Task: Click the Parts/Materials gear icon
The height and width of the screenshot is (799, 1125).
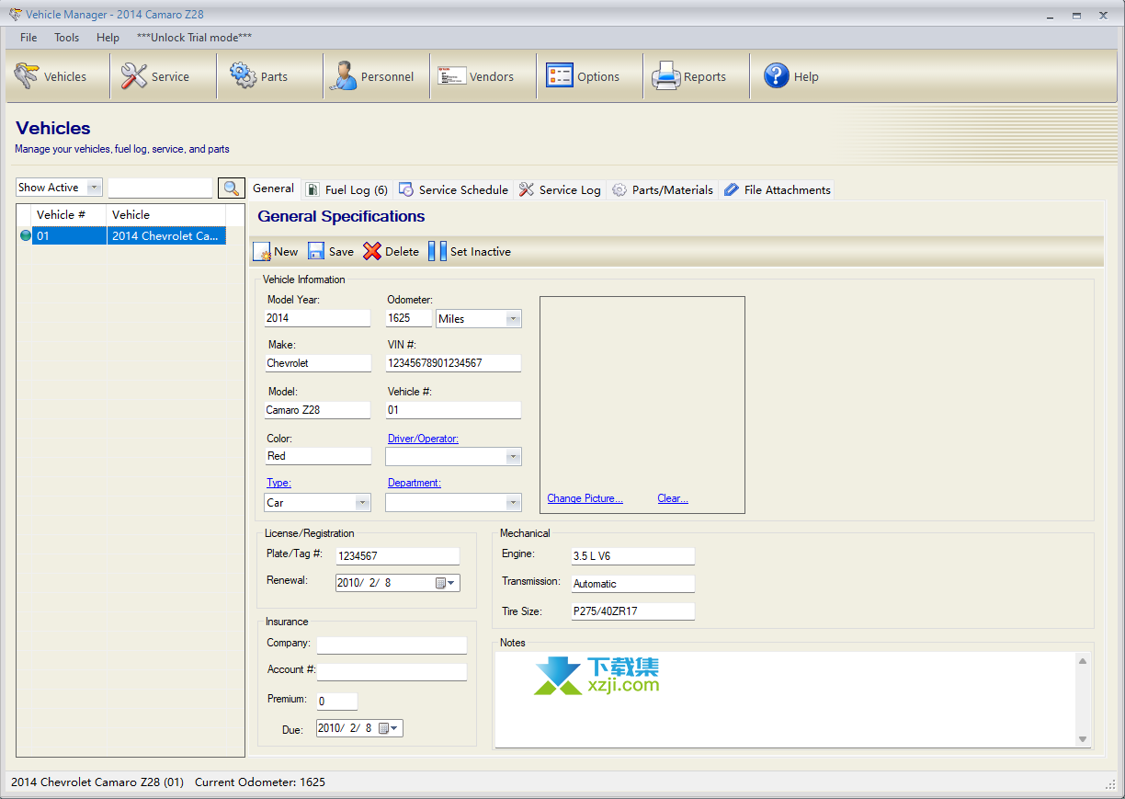Action: pos(619,189)
